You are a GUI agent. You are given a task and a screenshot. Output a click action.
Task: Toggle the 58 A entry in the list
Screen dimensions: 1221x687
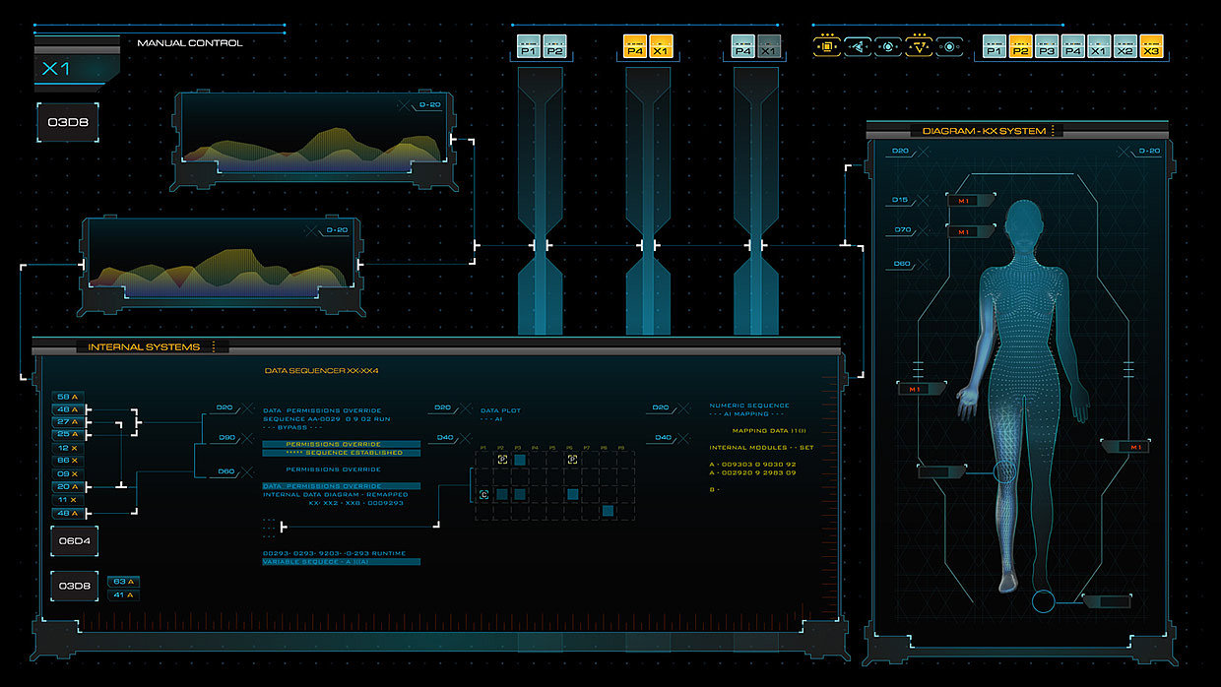(68, 397)
